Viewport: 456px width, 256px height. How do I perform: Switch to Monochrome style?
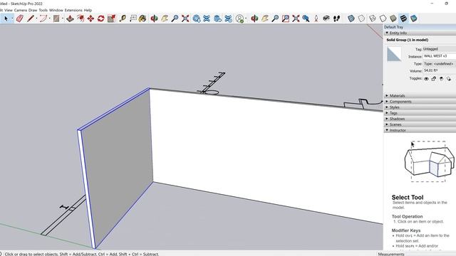[x=413, y=18]
